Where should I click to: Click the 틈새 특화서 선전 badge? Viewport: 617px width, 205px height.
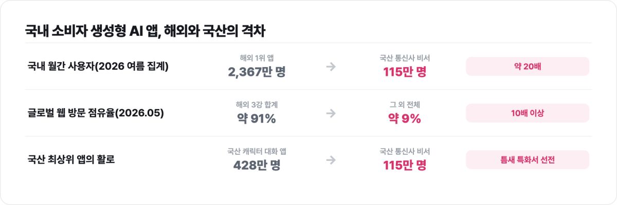click(528, 160)
